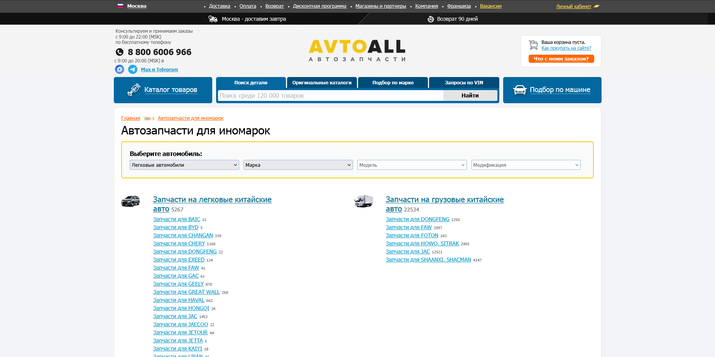Open Запчасти для HONGQI link
The width and height of the screenshot is (715, 357).
point(181,308)
